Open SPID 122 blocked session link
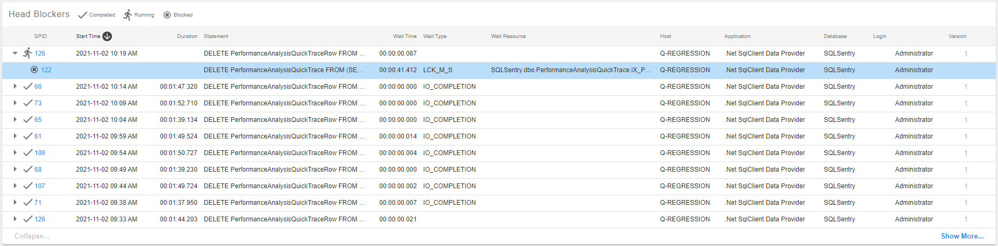The height and width of the screenshot is (246, 998). tap(46, 70)
